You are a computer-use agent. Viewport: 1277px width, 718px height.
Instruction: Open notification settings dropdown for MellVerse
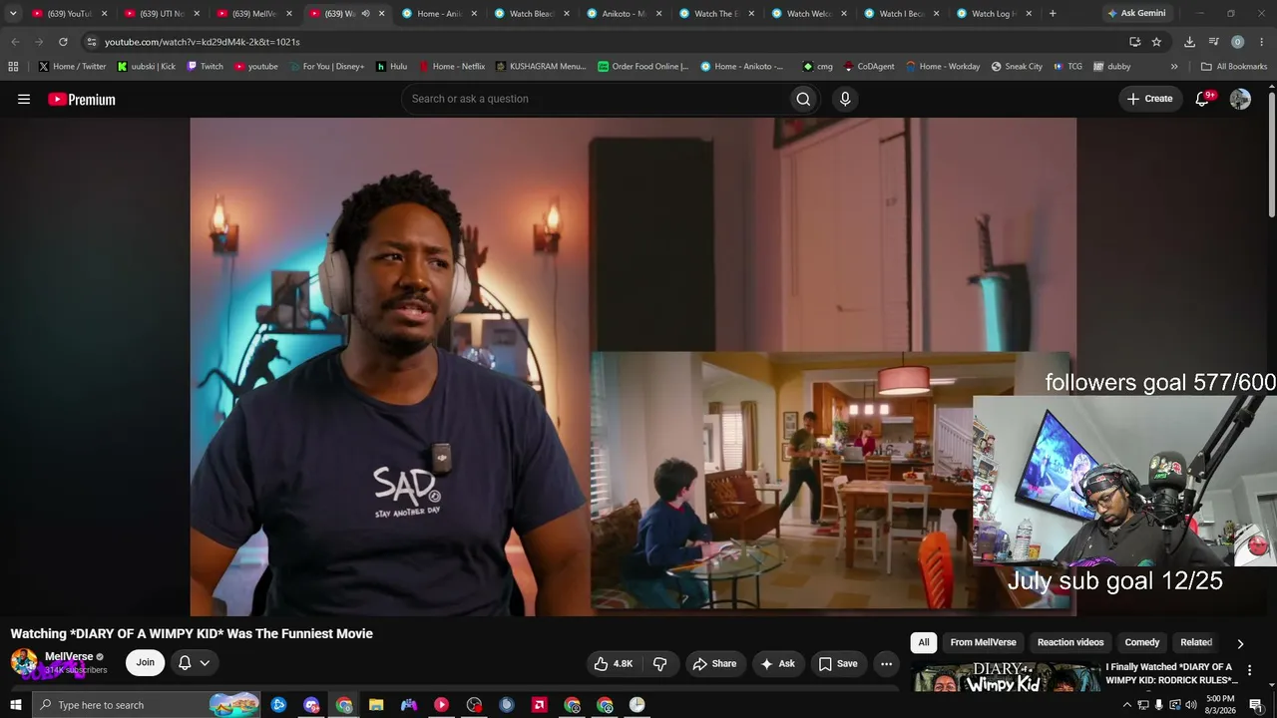(195, 663)
